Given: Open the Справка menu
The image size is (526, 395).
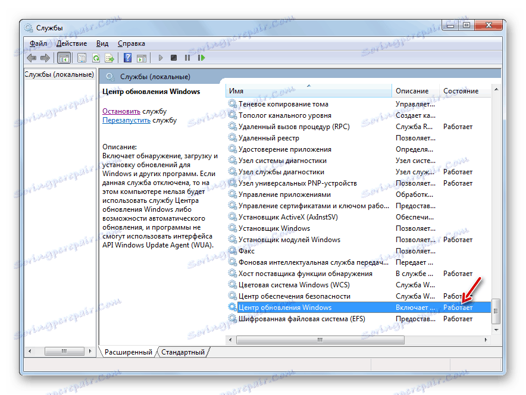Looking at the screenshot, I should coord(131,43).
